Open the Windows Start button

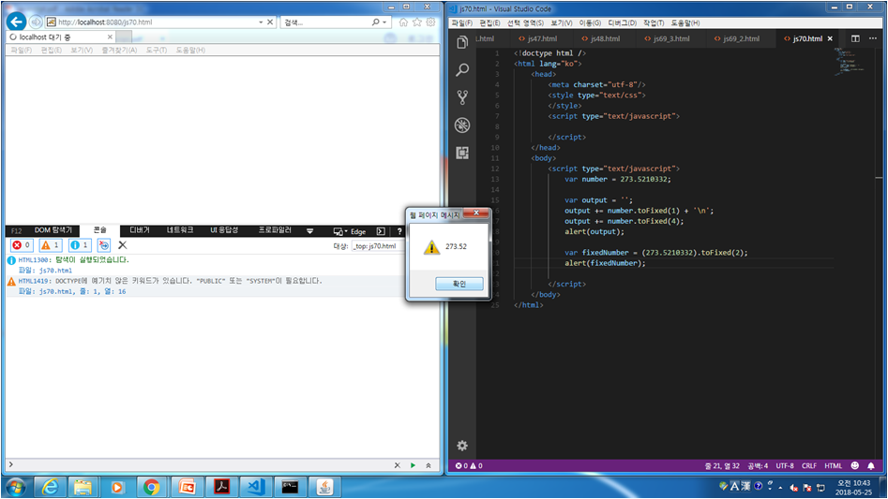pyautogui.click(x=15, y=487)
